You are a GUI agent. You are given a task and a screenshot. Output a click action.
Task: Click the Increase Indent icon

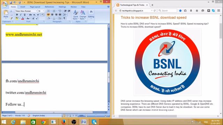(x=69, y=11)
